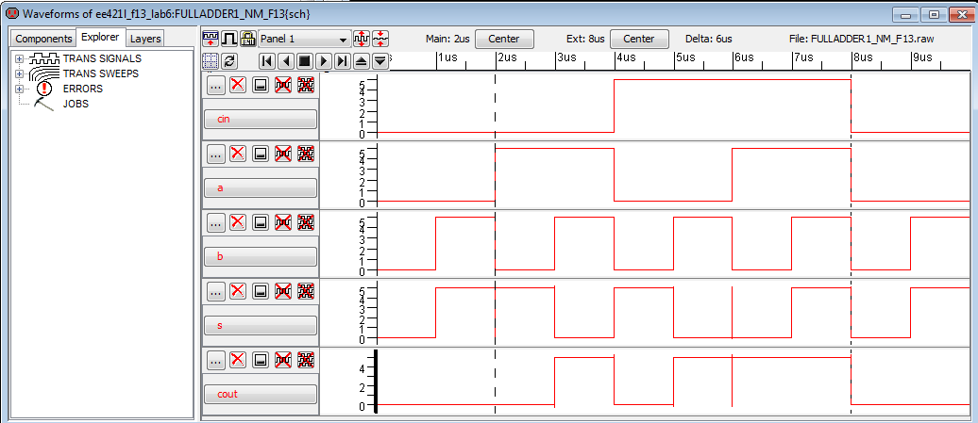Select the Explorer tab
Screen dimensions: 978x423
click(100, 38)
